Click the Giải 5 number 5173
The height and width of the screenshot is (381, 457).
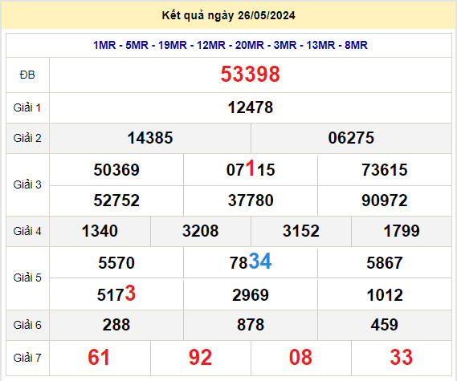coord(116,294)
